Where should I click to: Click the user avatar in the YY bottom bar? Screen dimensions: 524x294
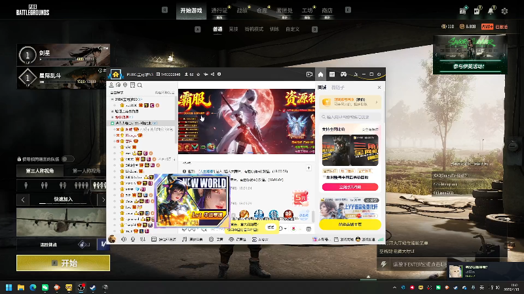click(x=112, y=239)
